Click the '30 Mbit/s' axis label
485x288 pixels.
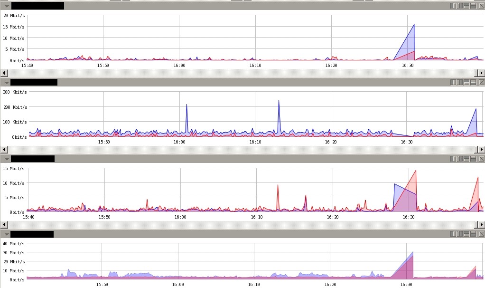[x=14, y=253]
